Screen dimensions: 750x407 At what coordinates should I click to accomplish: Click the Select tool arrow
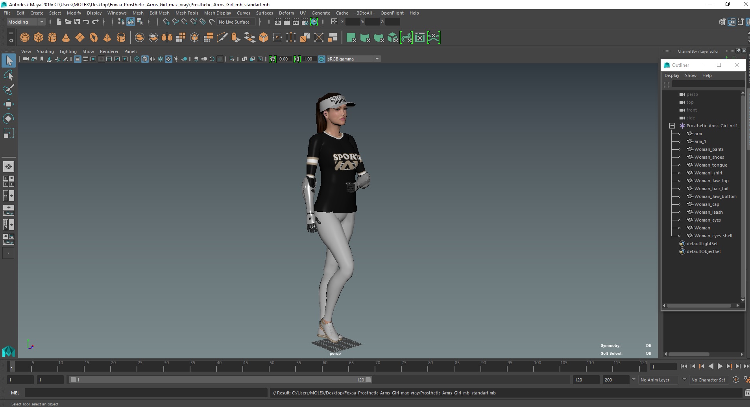tap(9, 60)
